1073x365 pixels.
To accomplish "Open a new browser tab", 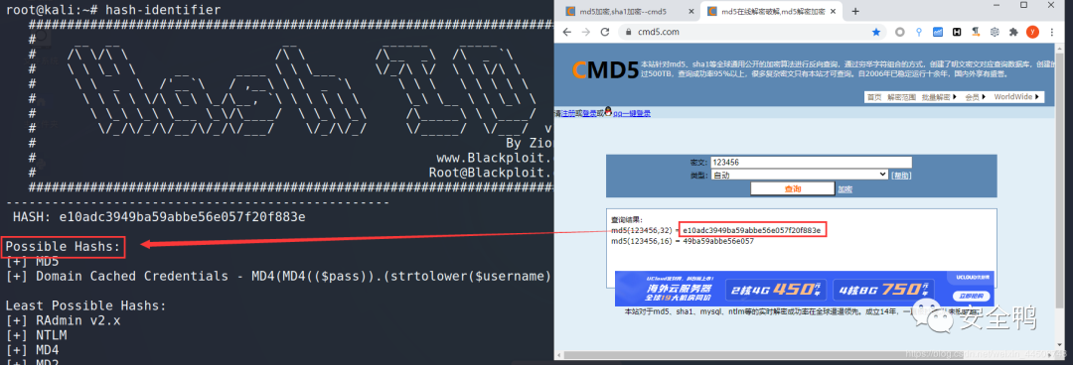I will point(854,11).
